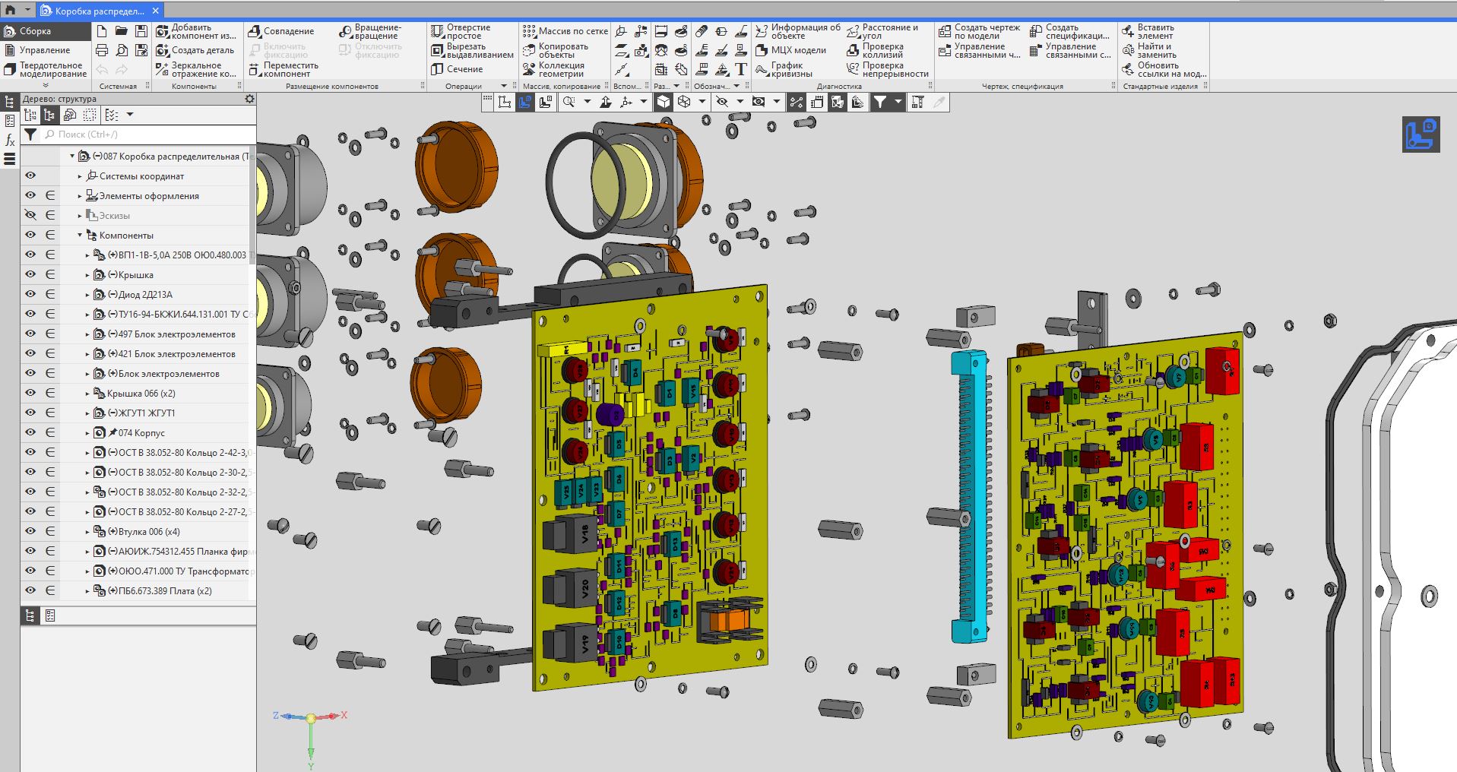Expand the Системы координат node
Viewport: 1457px width, 772px height.
80,176
